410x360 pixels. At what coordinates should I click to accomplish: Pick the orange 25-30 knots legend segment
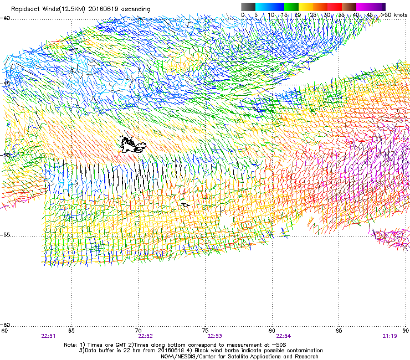click(x=320, y=7)
